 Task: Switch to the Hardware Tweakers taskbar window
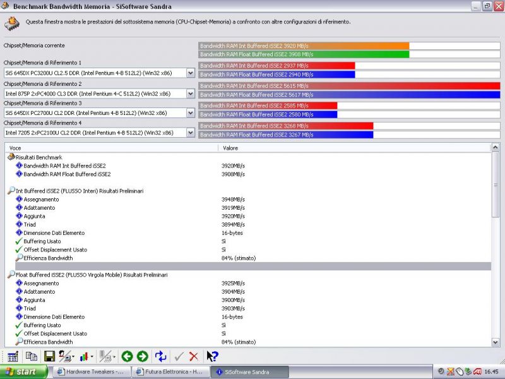90,371
